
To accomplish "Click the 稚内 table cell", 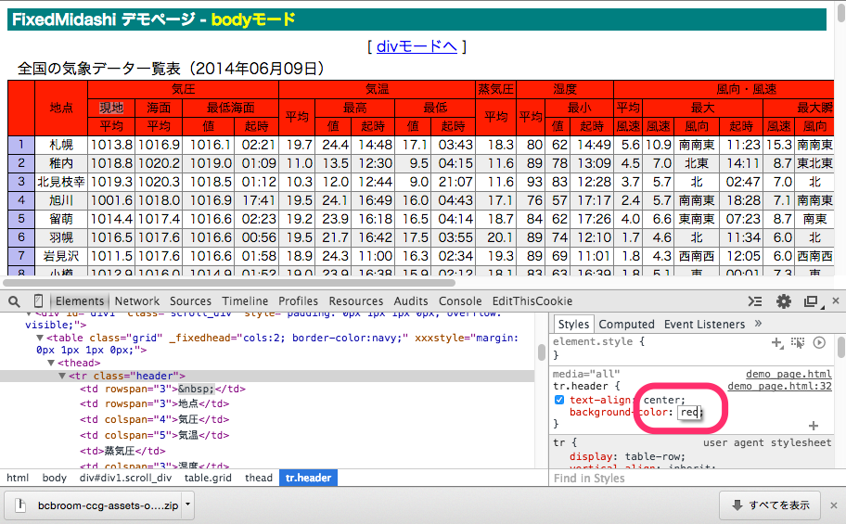I will click(61, 163).
